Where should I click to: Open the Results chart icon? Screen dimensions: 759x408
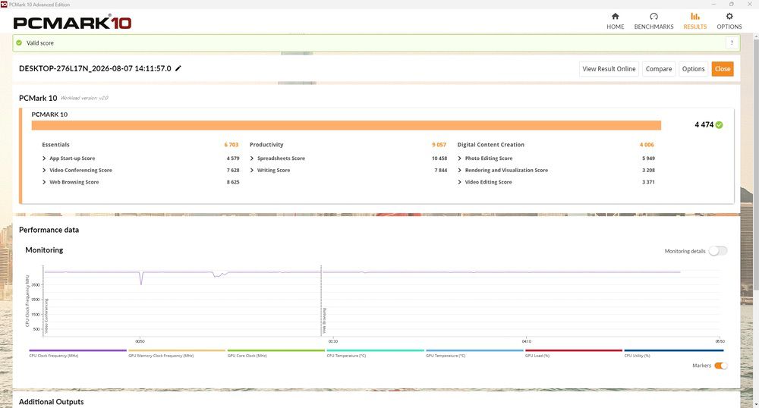pos(694,17)
